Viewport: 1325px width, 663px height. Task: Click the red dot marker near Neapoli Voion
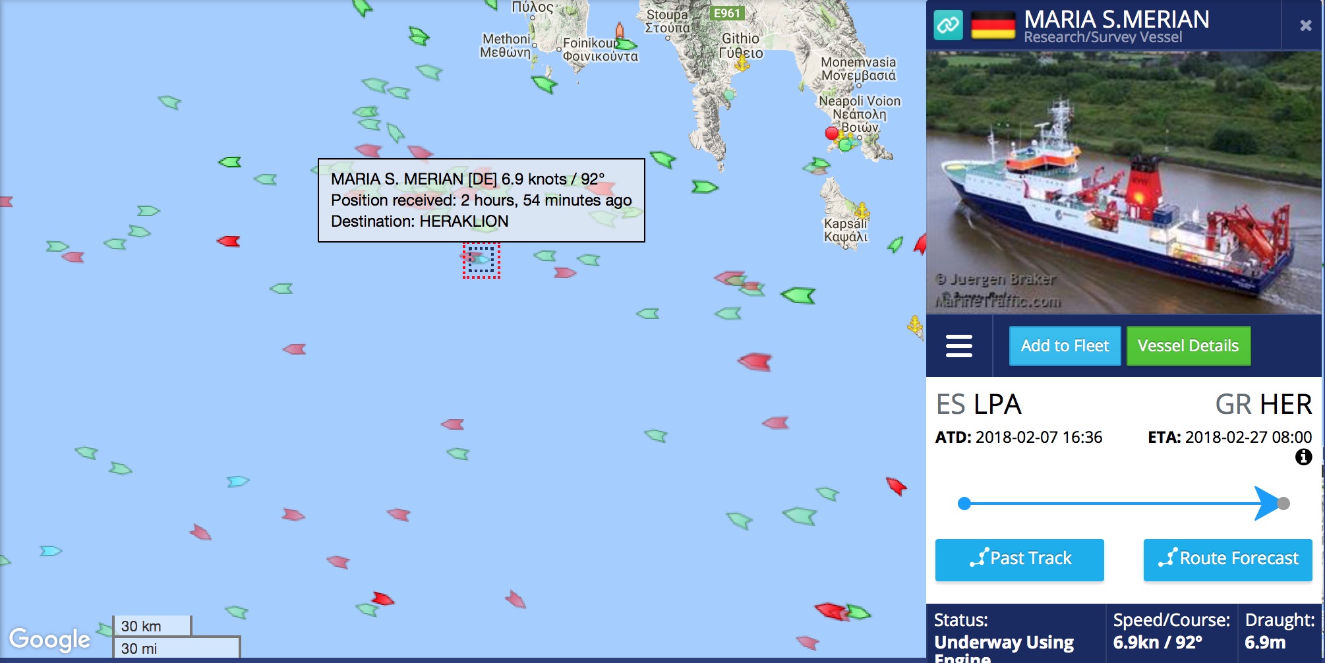click(x=832, y=133)
